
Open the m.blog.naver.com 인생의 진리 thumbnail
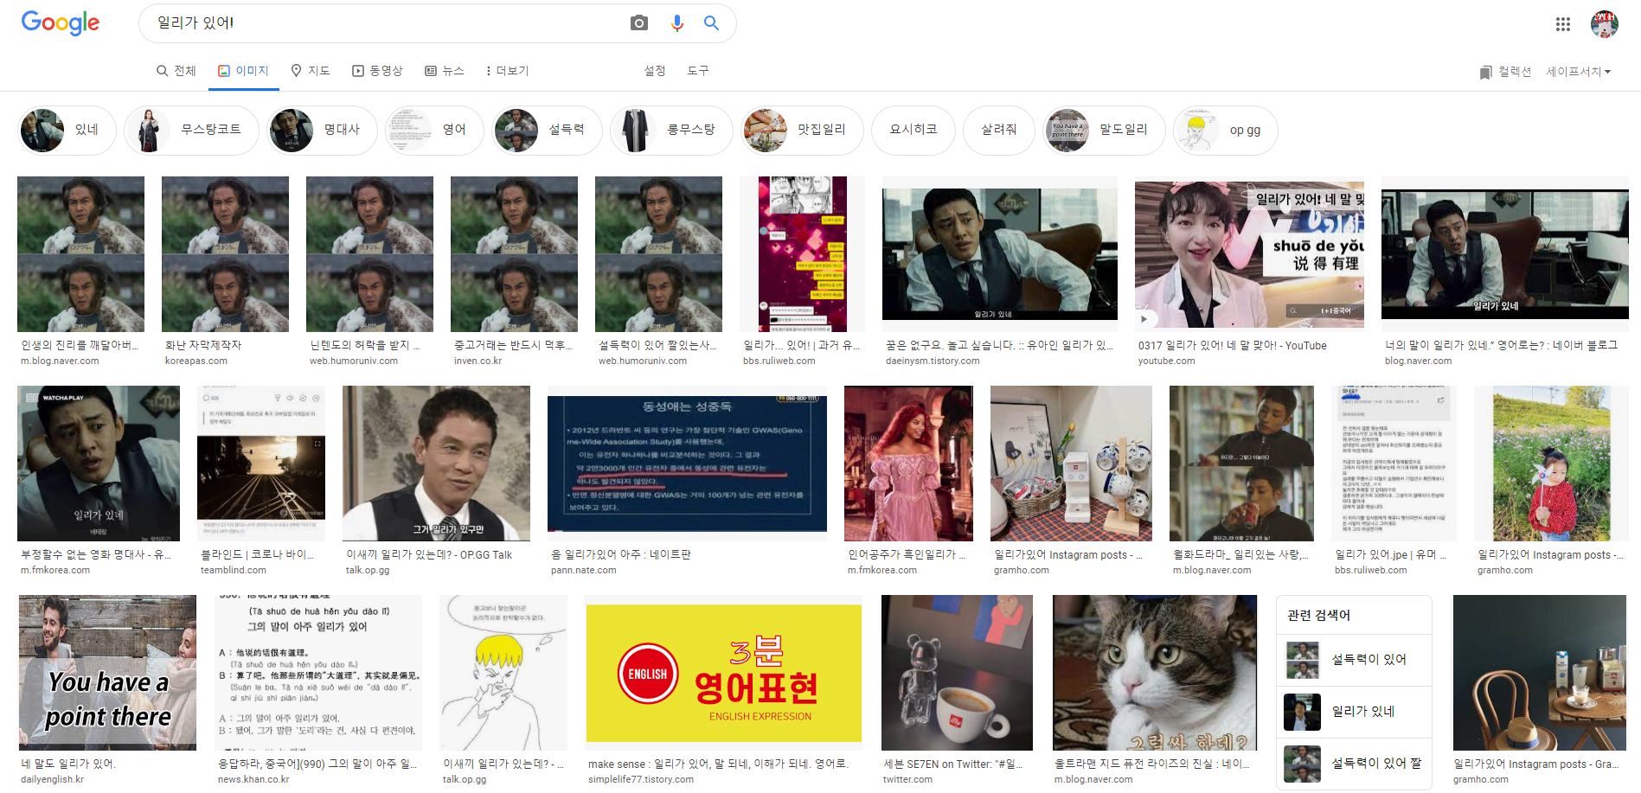[x=80, y=254]
